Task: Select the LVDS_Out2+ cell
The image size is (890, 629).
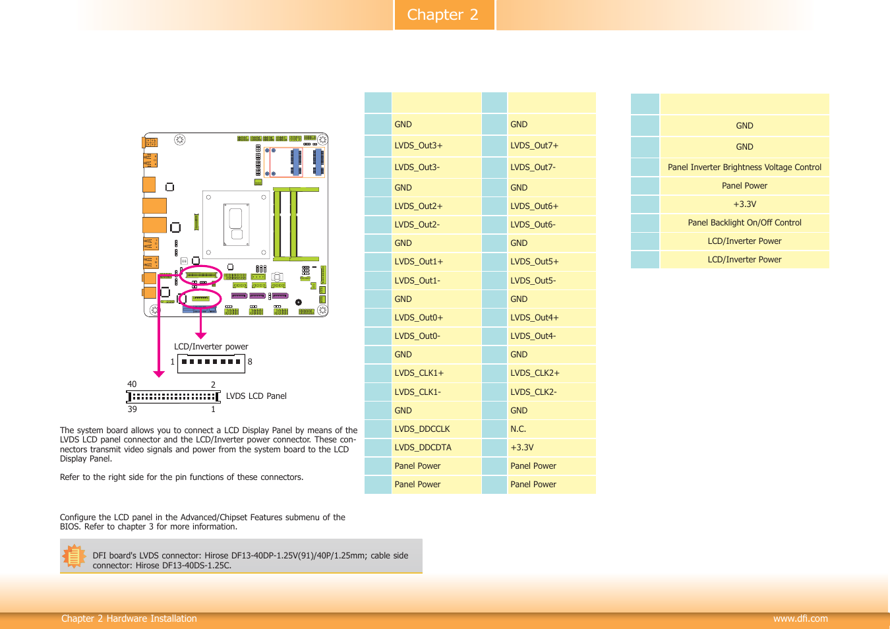Action: (x=436, y=206)
